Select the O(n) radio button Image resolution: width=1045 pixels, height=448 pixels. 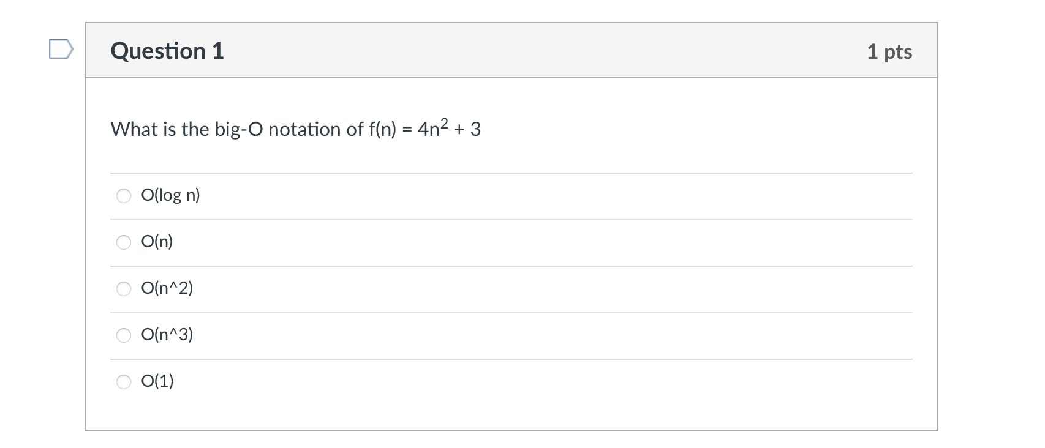[x=124, y=242]
